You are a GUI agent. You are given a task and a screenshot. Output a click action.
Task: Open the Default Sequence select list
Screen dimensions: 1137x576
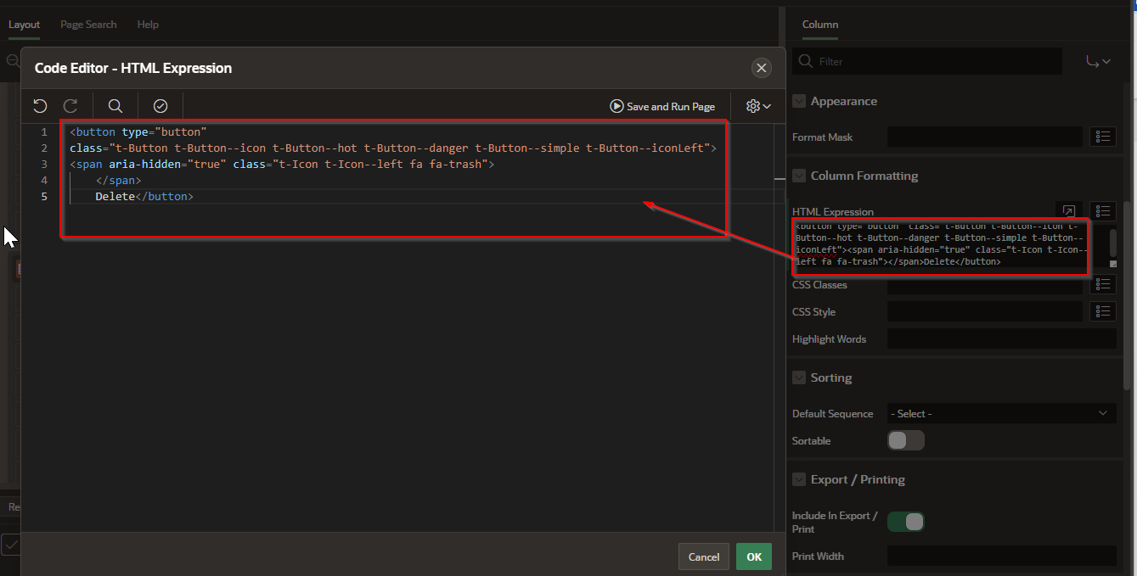tap(1001, 413)
